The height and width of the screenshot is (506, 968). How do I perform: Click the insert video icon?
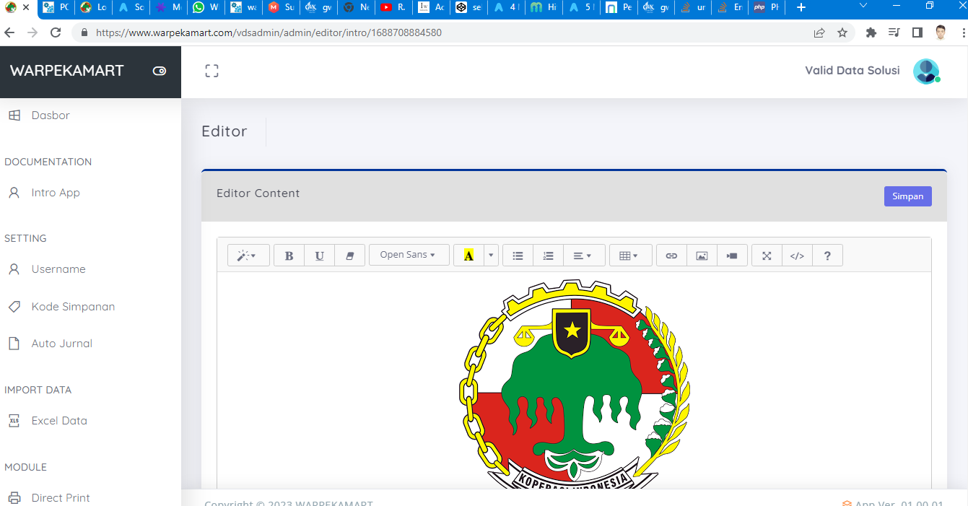[x=732, y=256]
